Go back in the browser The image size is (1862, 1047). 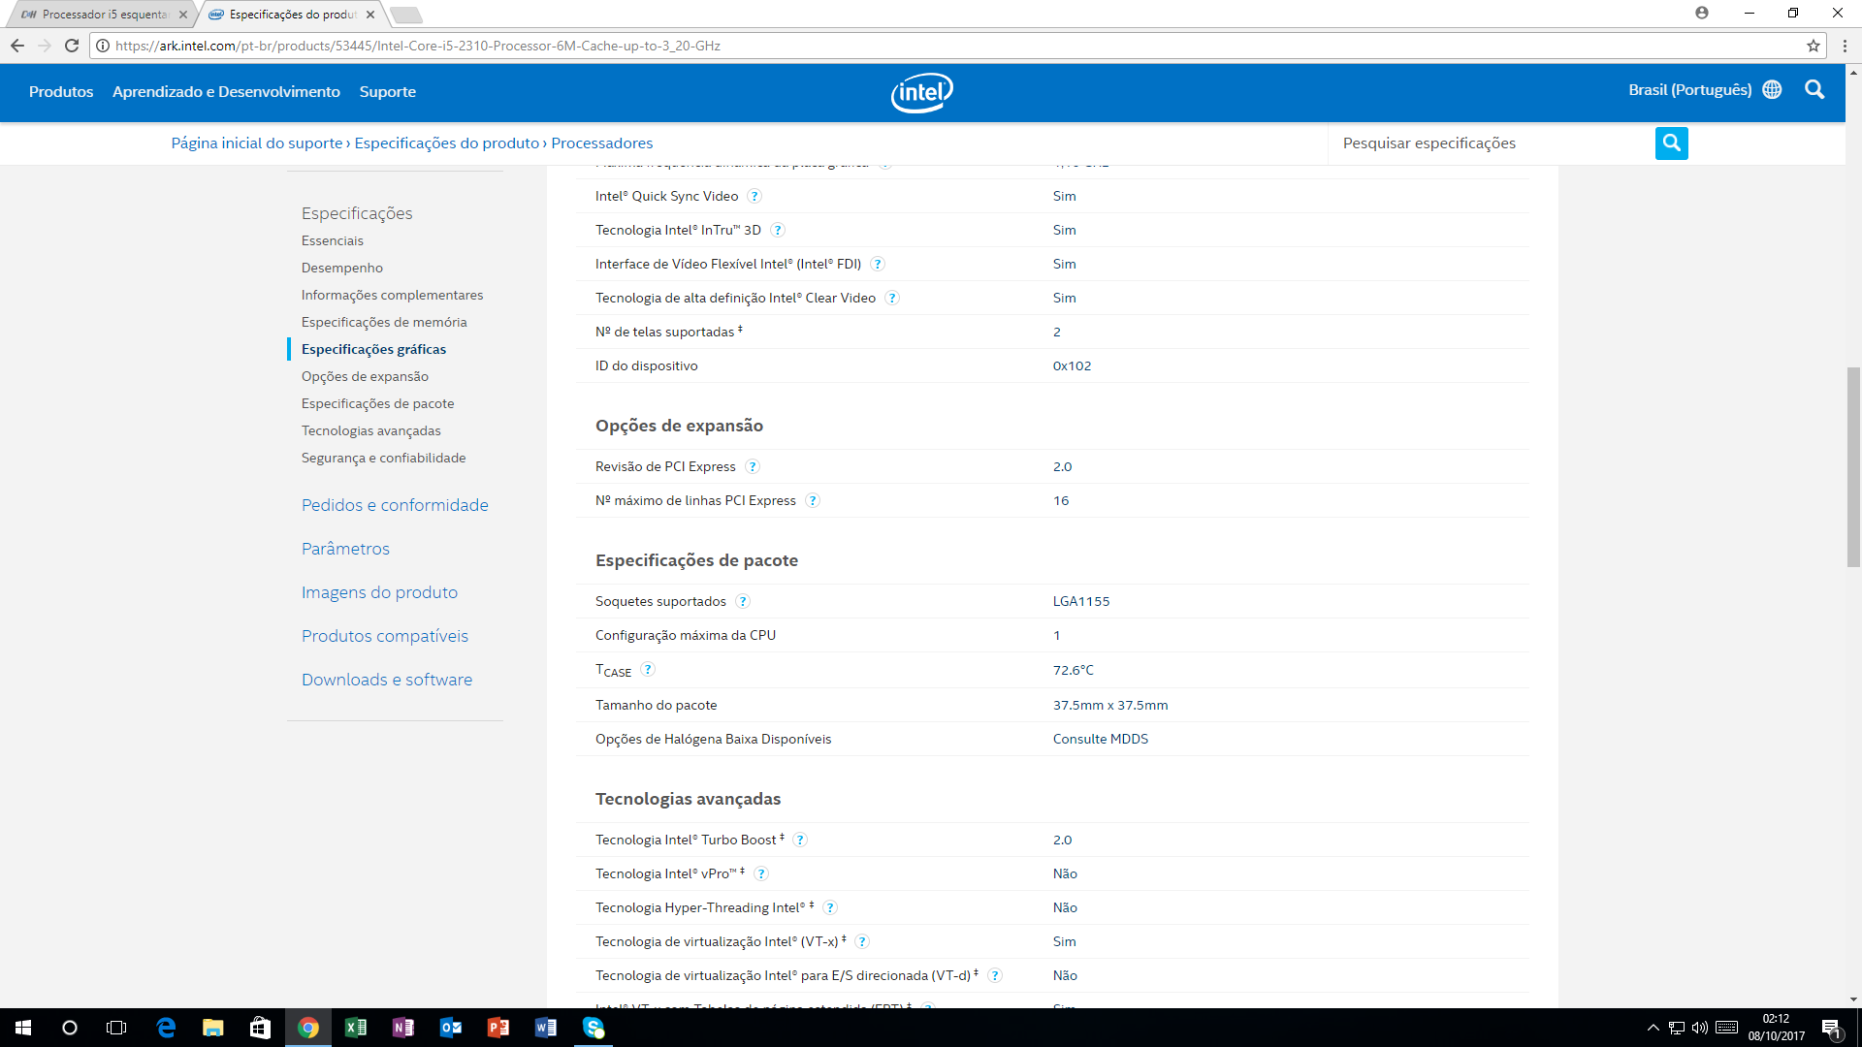[x=17, y=46]
